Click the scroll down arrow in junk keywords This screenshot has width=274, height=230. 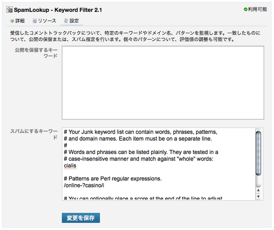click(258, 196)
